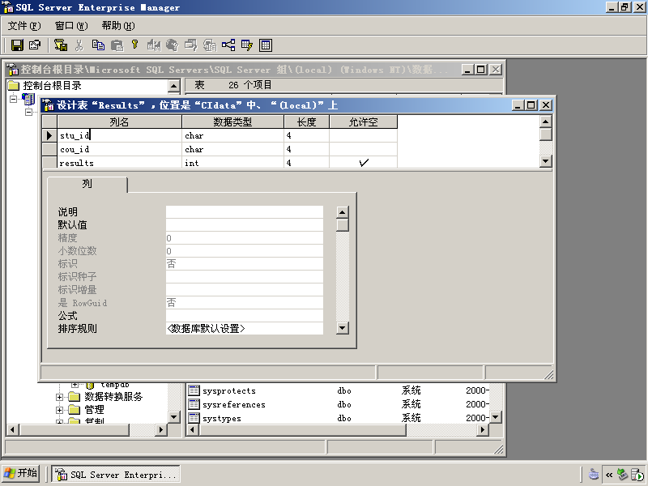Viewport: 648px width, 486px height.
Task: Click the systypes table icon
Action: coord(194,418)
